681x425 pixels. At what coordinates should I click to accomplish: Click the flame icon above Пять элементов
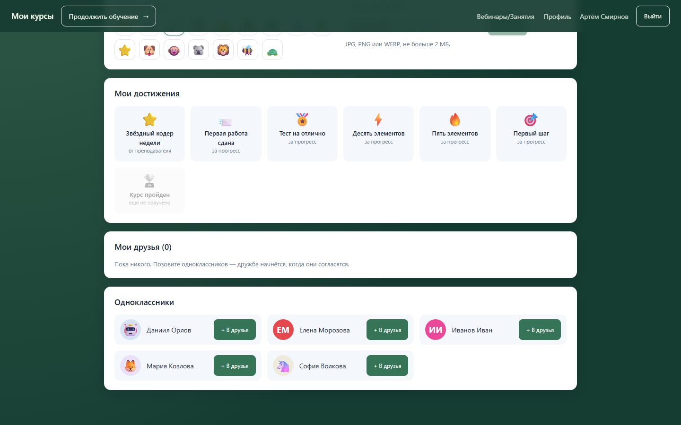click(455, 119)
